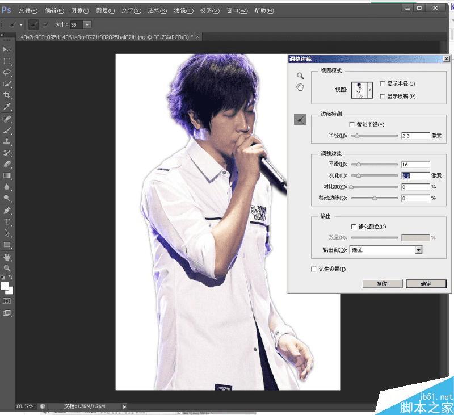454x415 pixels.
Task: Enable 显示半径 (J) checkbox
Action: pos(382,83)
